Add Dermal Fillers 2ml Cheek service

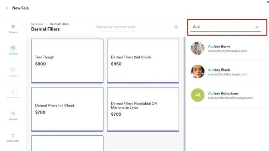tap(143, 61)
